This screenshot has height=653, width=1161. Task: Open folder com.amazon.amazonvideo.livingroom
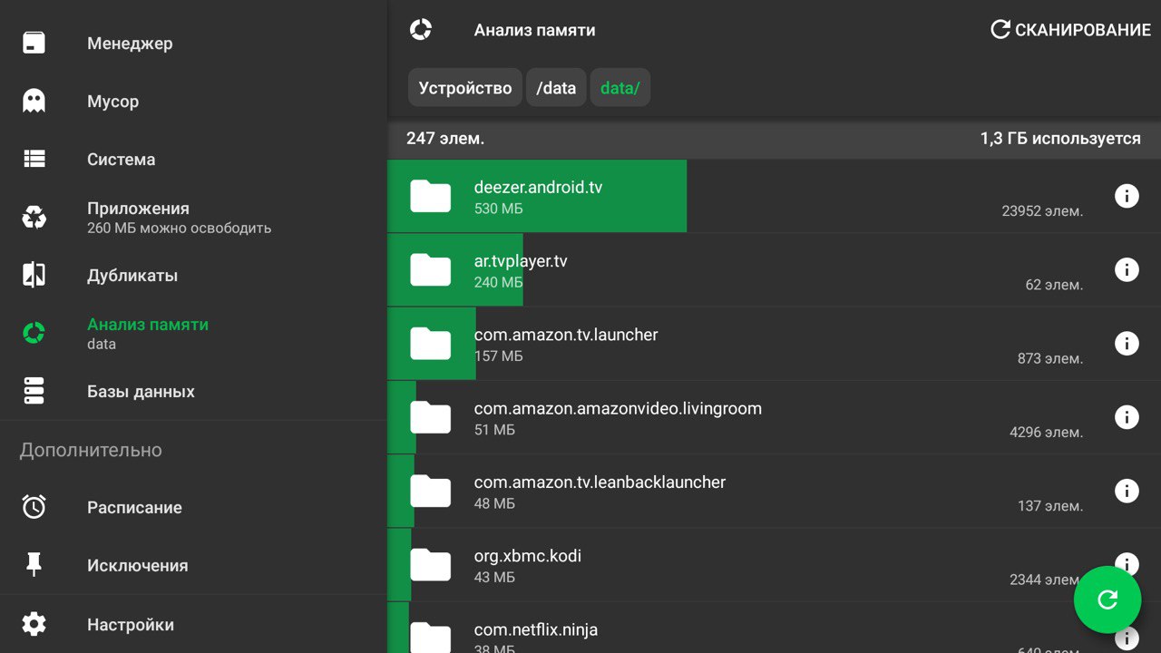774,416
